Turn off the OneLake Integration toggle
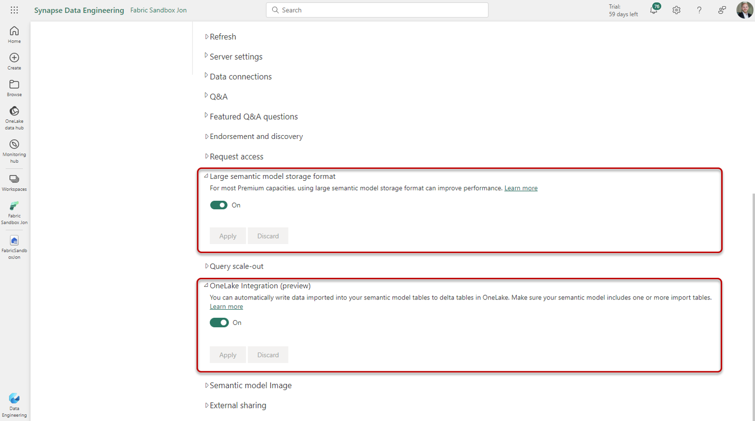755x421 pixels. point(219,322)
